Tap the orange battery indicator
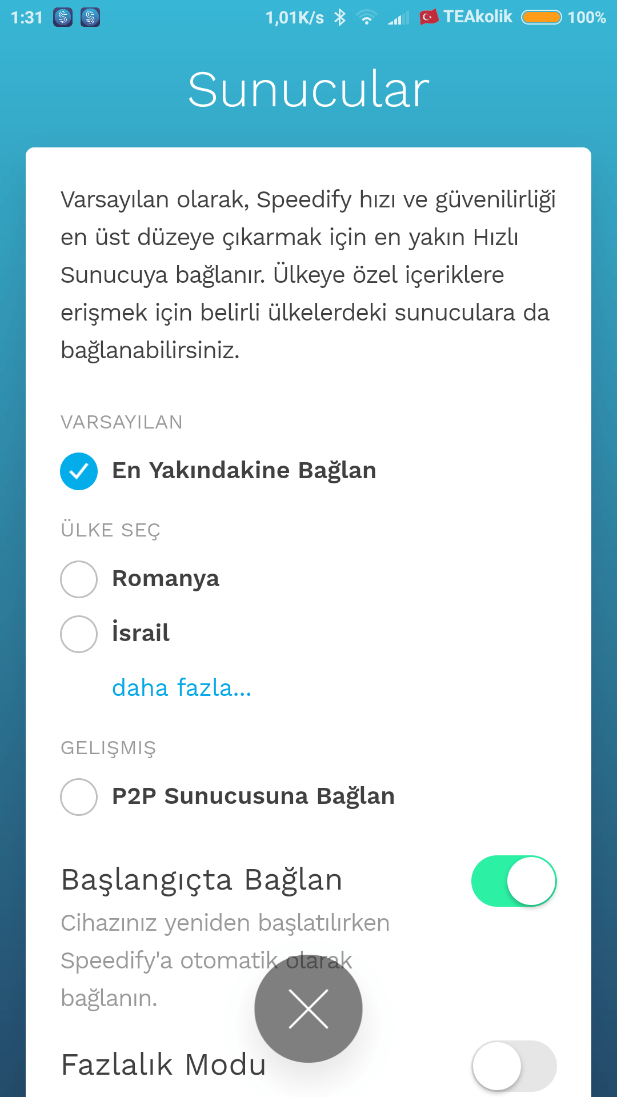The width and height of the screenshot is (617, 1097). click(541, 17)
